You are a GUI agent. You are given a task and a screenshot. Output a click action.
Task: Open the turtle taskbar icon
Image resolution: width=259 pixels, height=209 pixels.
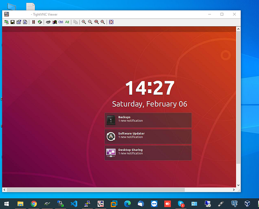click(47, 204)
